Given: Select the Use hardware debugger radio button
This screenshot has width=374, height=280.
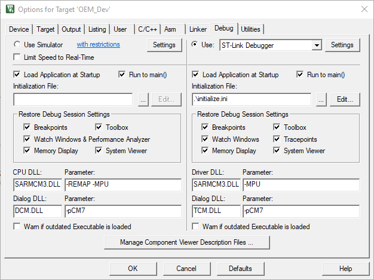Looking at the screenshot, I should tap(195, 44).
